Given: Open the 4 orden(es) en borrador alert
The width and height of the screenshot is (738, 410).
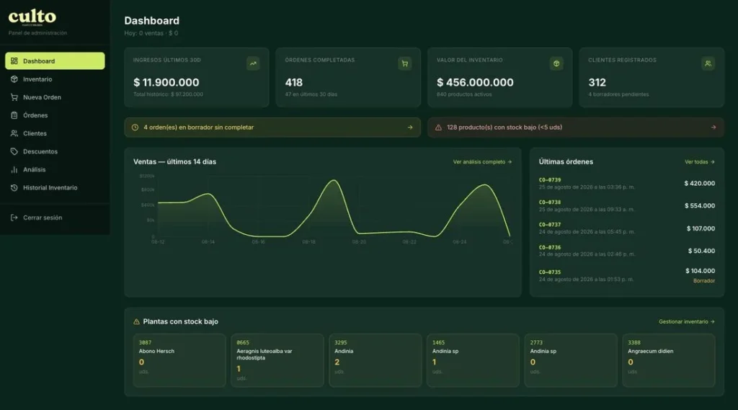Looking at the screenshot, I should (x=272, y=128).
